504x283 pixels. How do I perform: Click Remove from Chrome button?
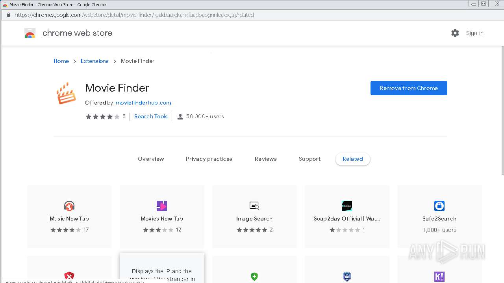tap(409, 88)
